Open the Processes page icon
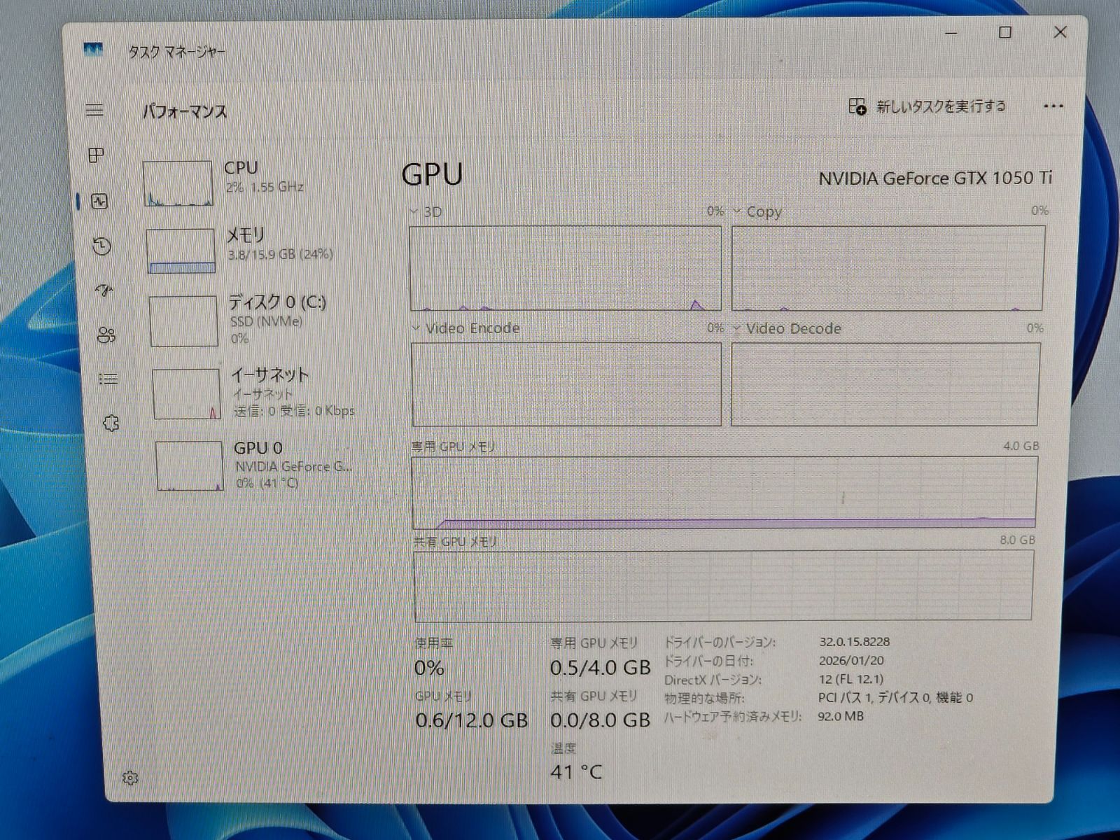1120x840 pixels. [97, 155]
